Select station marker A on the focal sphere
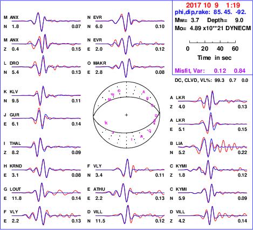The image size is (253, 230). [143, 92]
